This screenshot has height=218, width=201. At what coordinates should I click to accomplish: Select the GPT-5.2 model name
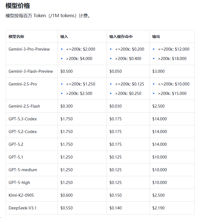16,144
